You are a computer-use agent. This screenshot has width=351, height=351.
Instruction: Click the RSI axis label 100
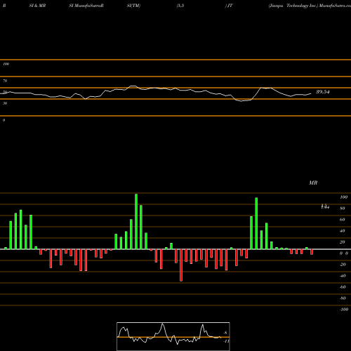(6, 64)
